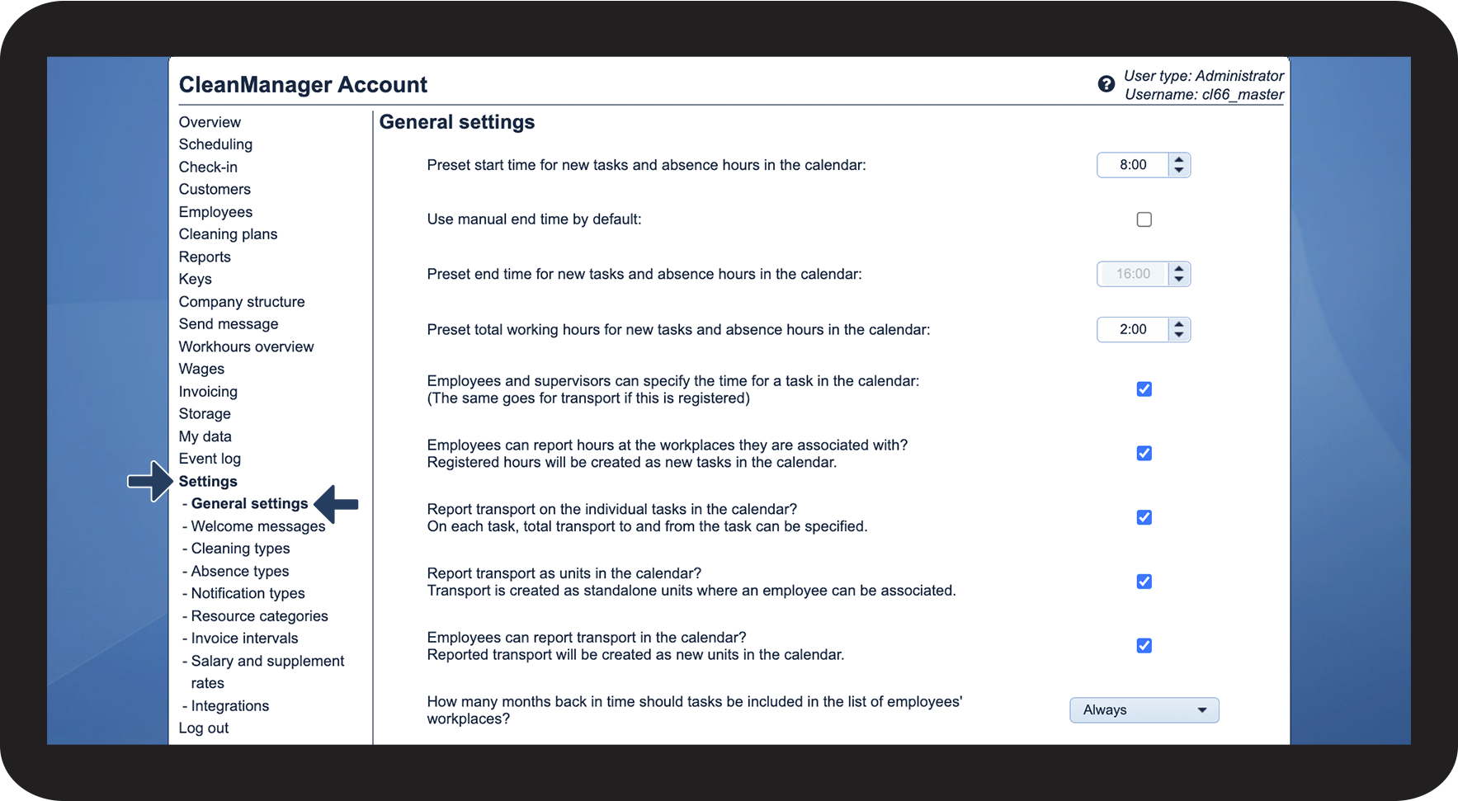Uncheck report hours at workplaces checkbox
Image resolution: width=1458 pixels, height=801 pixels.
pyautogui.click(x=1144, y=454)
